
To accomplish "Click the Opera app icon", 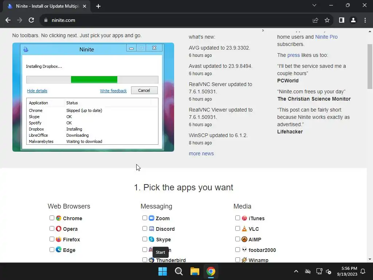I will pos(59,229).
